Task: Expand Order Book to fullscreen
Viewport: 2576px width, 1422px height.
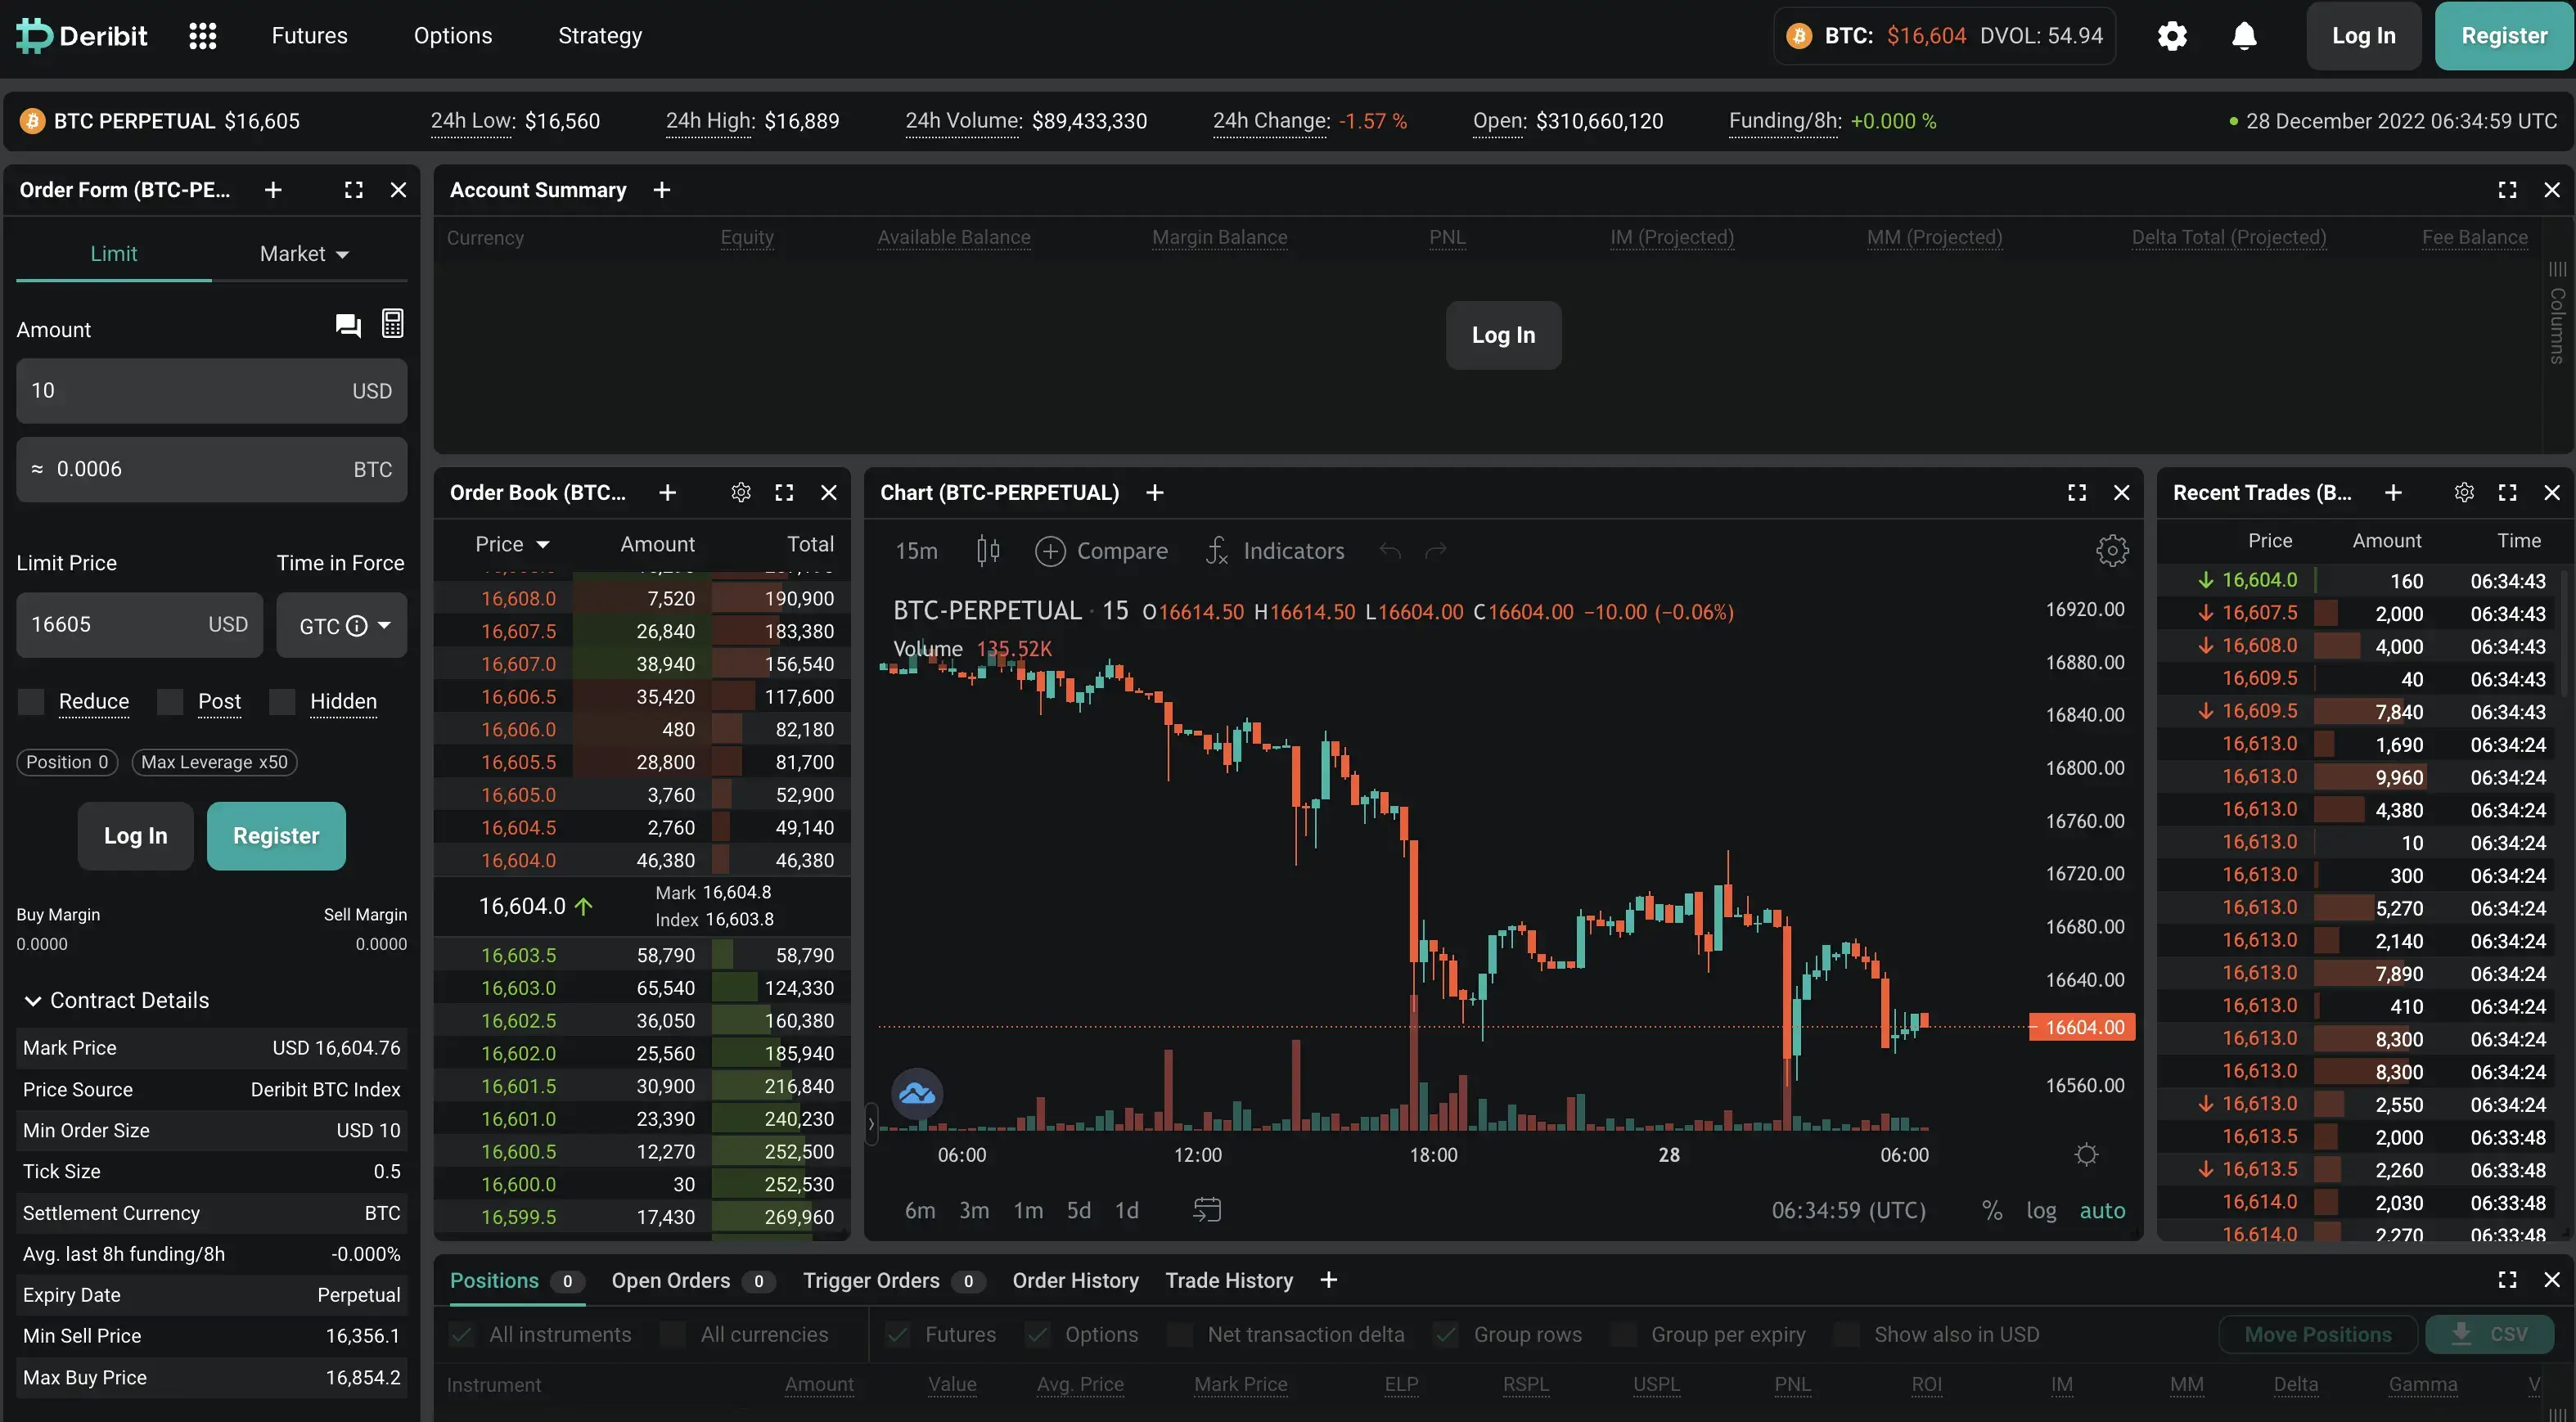Action: point(784,492)
